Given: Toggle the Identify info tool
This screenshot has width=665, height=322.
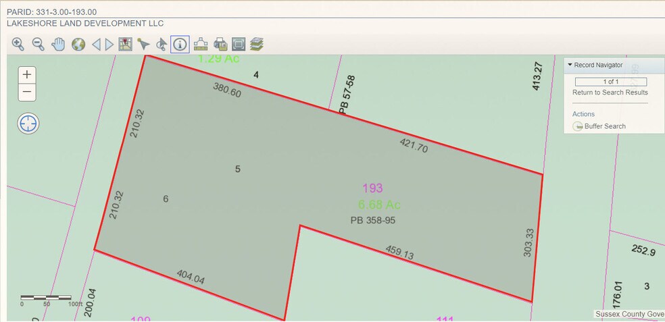Looking at the screenshot, I should pyautogui.click(x=180, y=45).
